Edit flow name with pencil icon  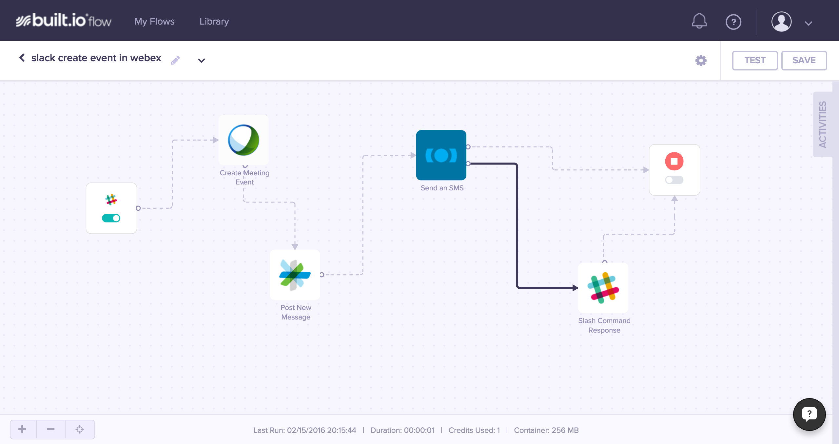coord(175,60)
